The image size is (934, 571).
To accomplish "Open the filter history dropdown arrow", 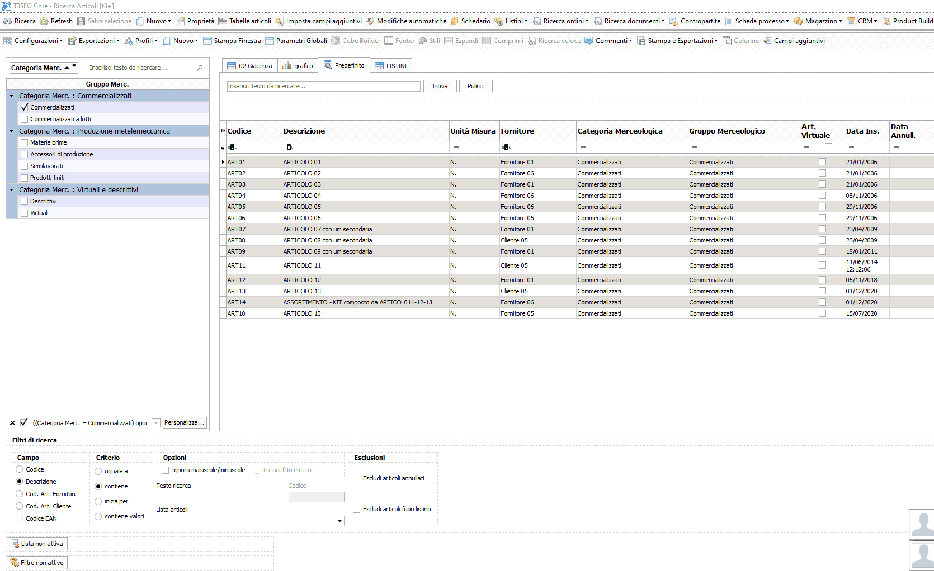I will 156,423.
